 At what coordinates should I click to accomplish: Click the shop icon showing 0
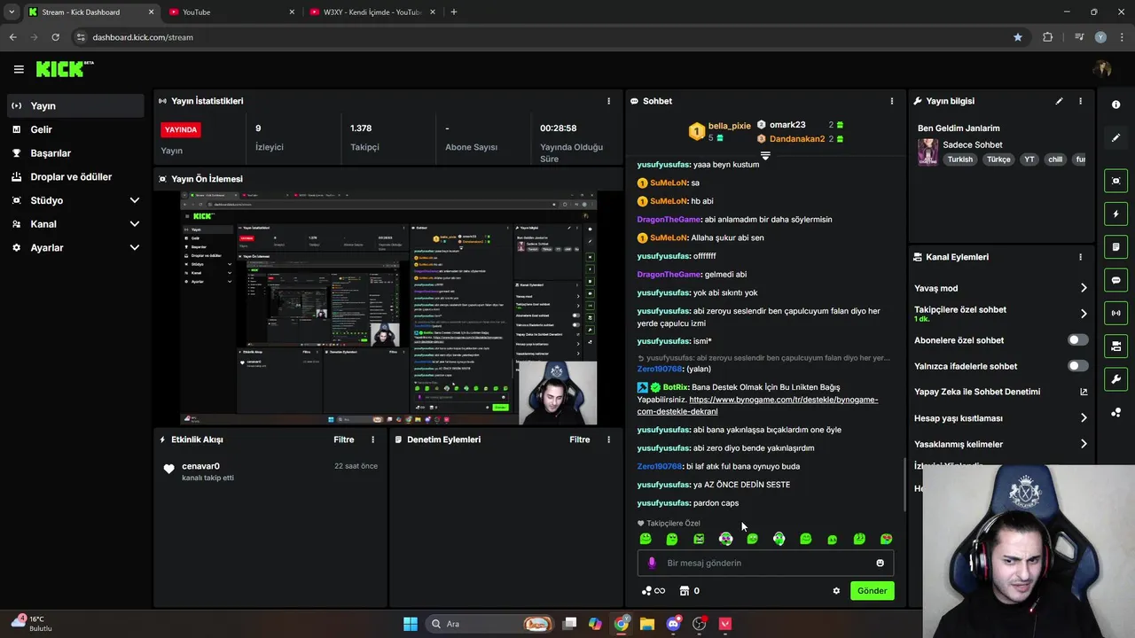point(689,591)
